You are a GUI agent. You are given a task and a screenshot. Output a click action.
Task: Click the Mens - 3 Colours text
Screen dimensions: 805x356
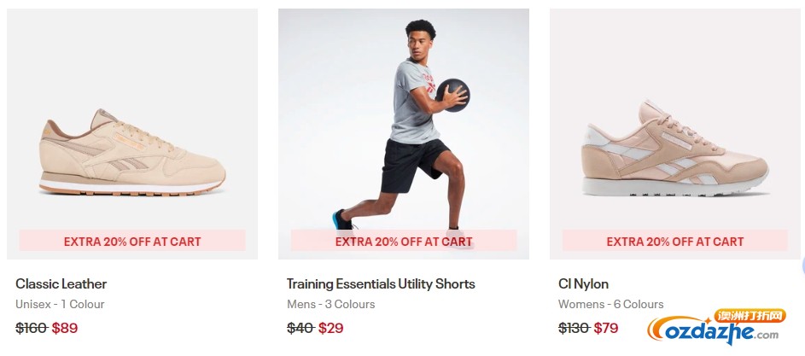(330, 304)
